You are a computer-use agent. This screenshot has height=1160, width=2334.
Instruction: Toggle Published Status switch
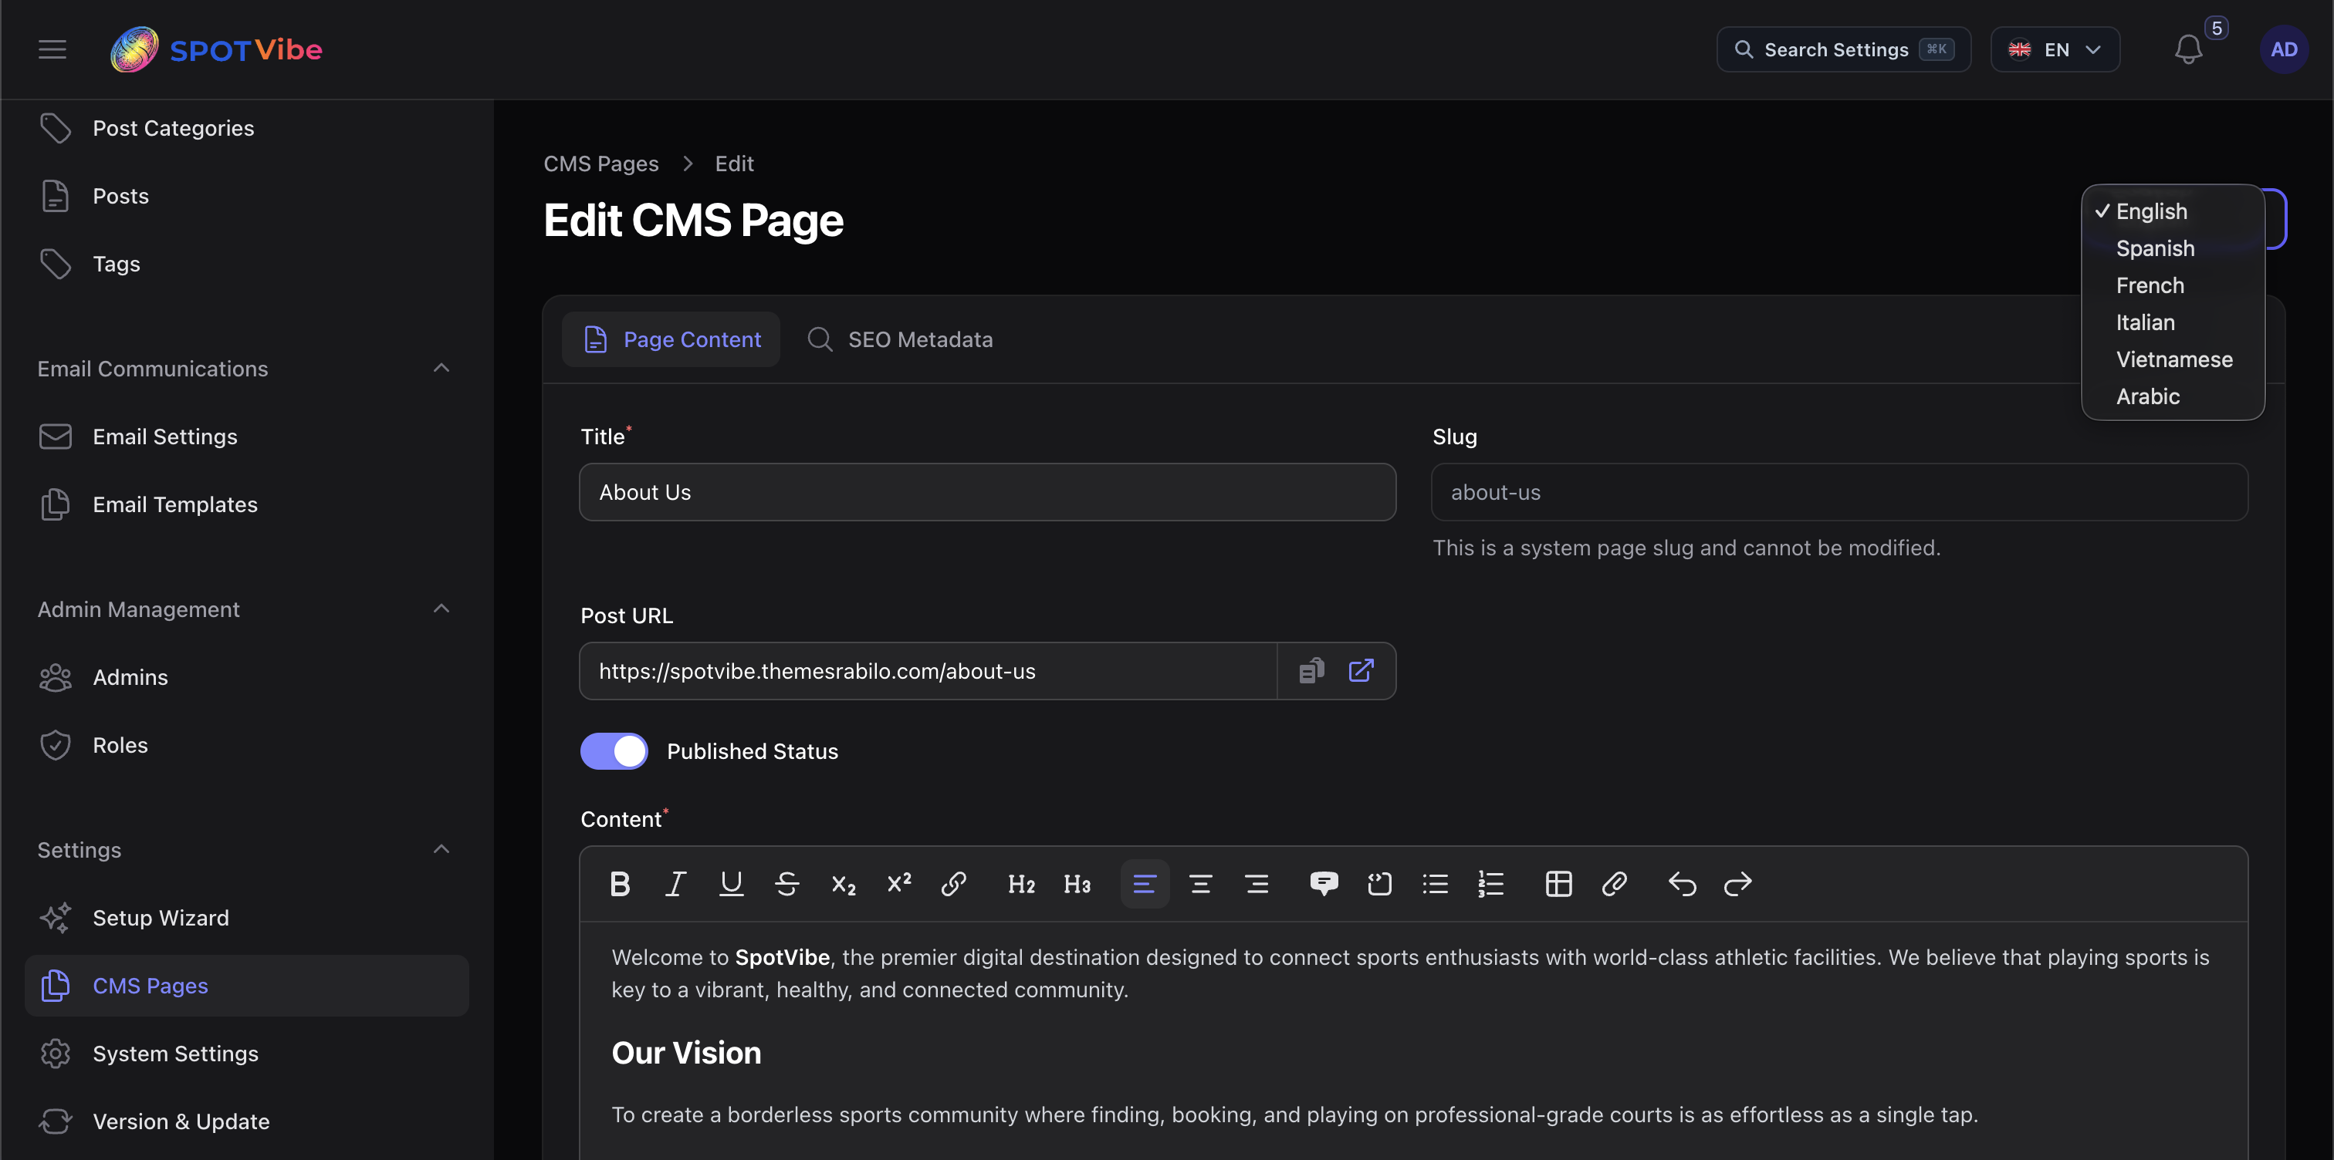pos(614,750)
